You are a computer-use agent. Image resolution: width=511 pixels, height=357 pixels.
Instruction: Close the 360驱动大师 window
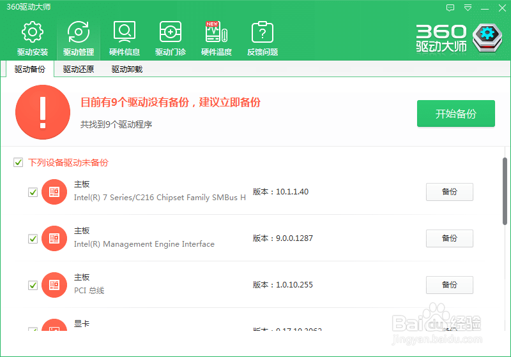coord(502,8)
